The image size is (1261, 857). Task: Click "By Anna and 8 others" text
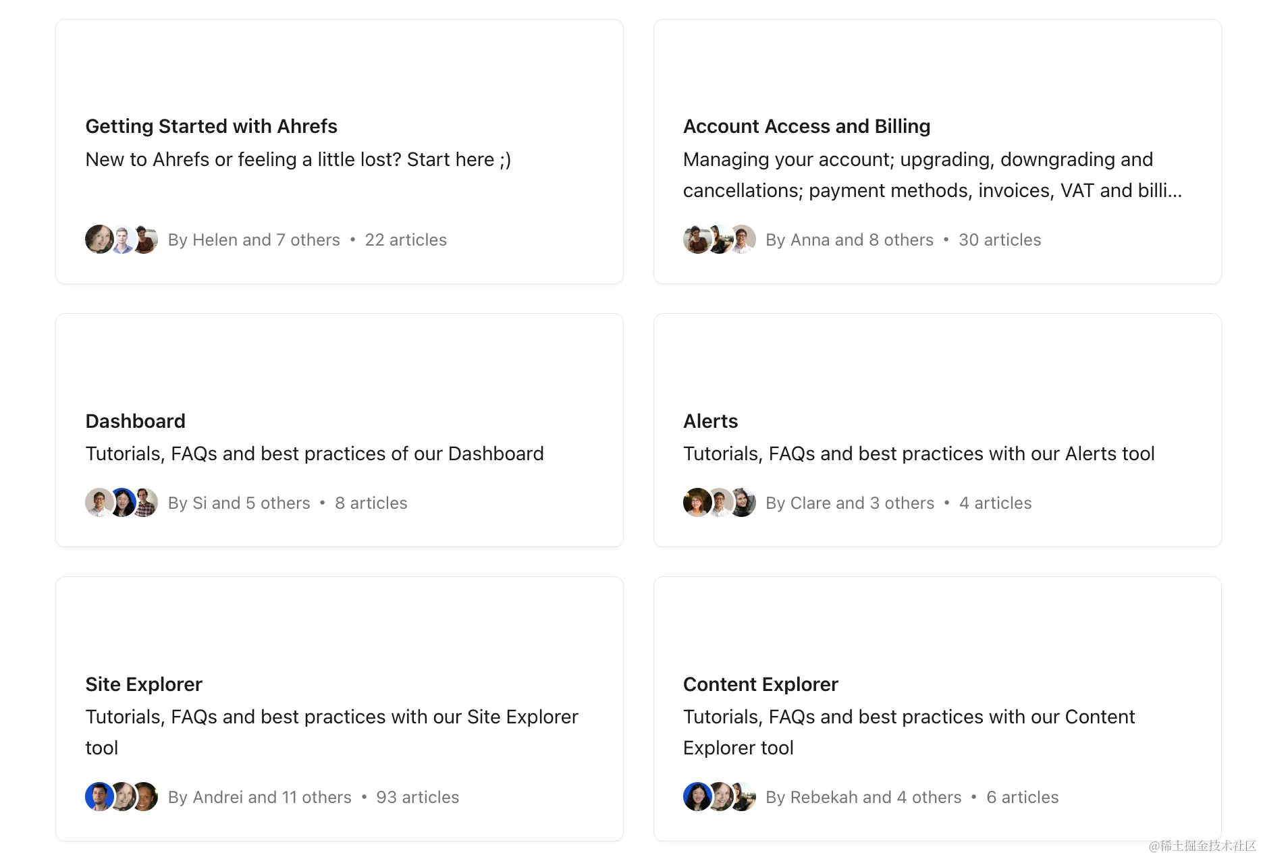click(849, 240)
